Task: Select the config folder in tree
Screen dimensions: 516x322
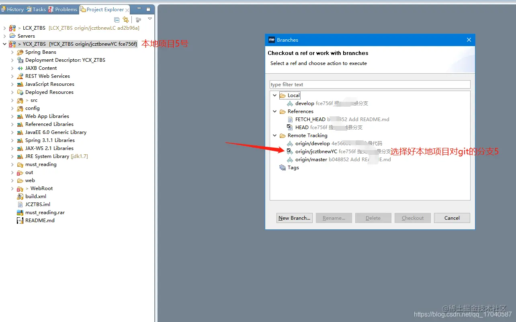Action: point(32,108)
